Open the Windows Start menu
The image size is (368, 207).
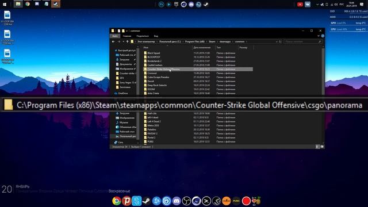point(4,4)
